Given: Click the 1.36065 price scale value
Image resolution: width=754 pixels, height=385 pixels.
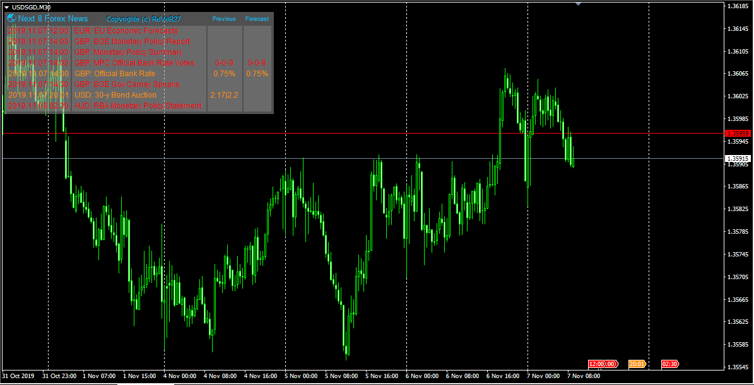Looking at the screenshot, I should click(737, 74).
